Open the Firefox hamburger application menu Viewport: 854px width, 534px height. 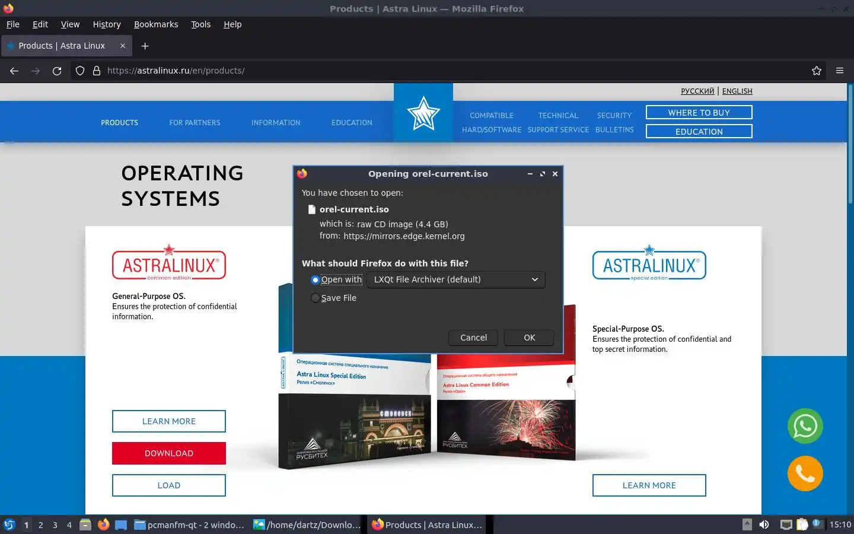coord(840,71)
